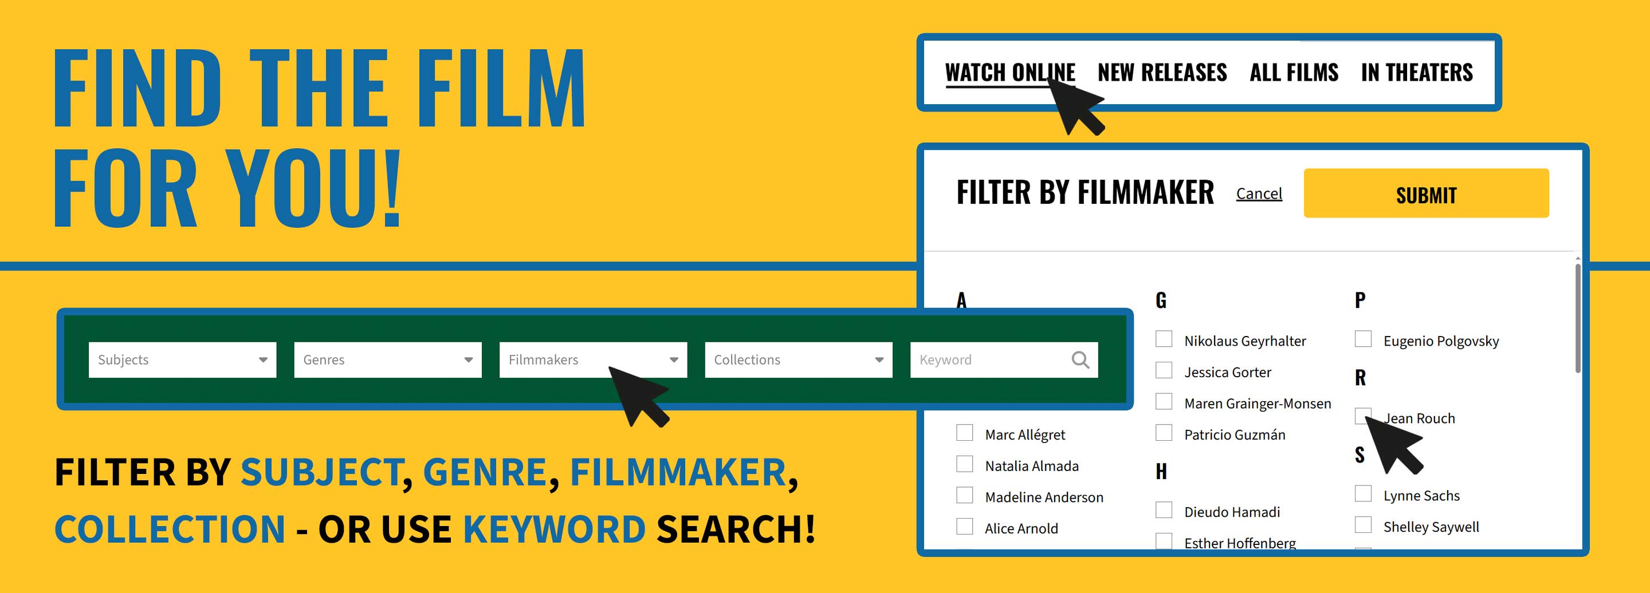Tick the Jessica Gorter checkbox
This screenshot has width=1650, height=593.
[x=1164, y=370]
